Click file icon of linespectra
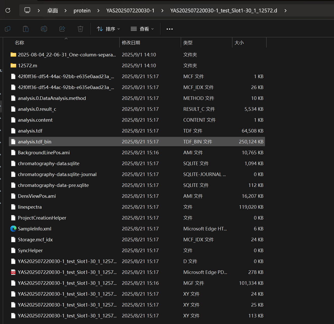 pyautogui.click(x=13, y=207)
